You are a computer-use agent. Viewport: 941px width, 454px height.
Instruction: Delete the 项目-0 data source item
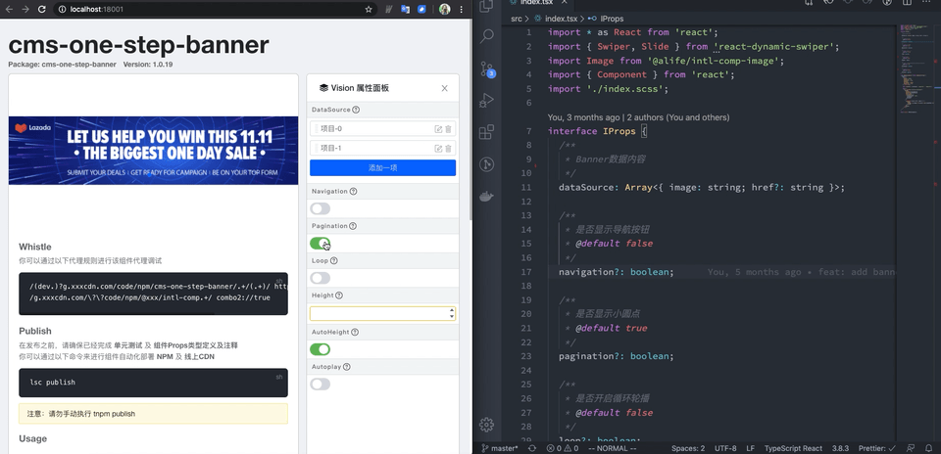pyautogui.click(x=448, y=129)
